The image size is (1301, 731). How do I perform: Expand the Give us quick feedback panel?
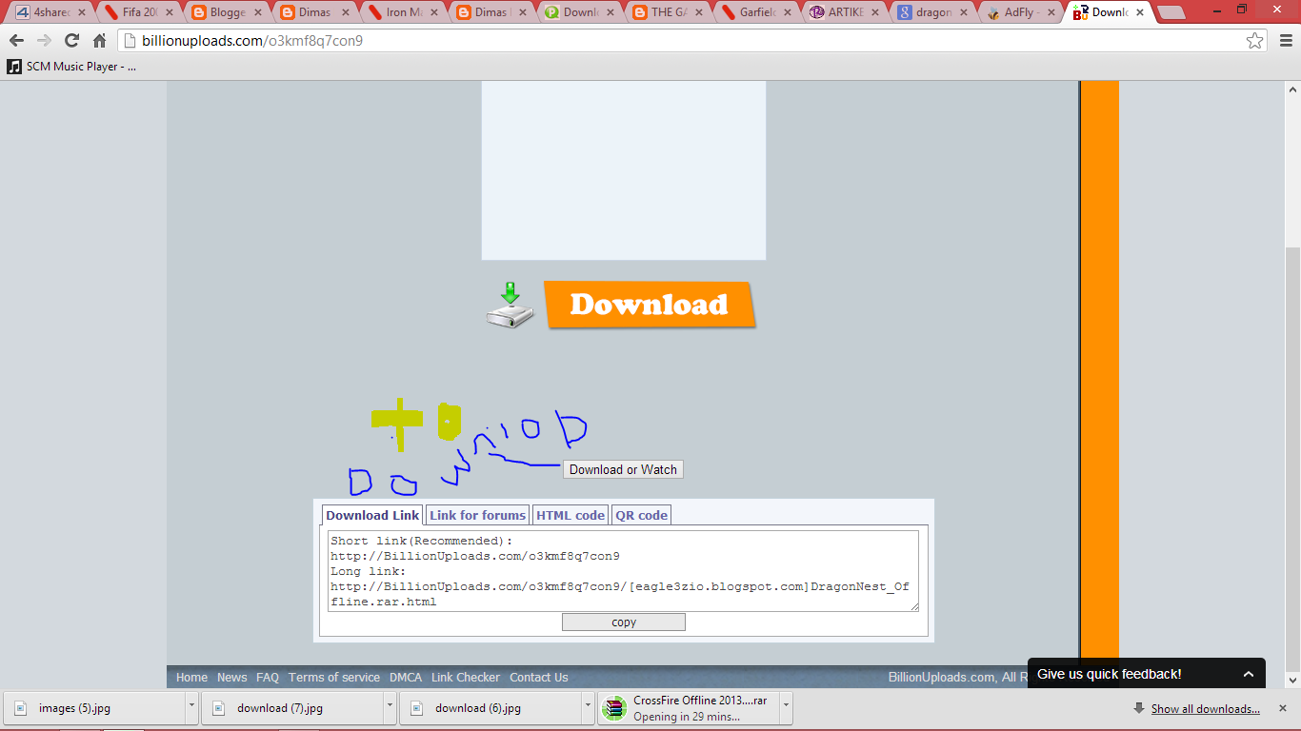point(1147,674)
